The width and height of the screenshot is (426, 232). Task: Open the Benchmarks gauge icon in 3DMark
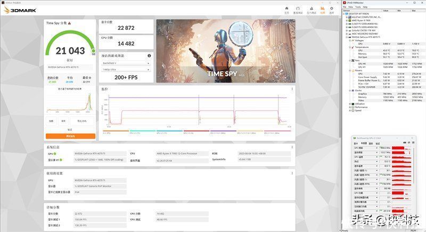(298, 9)
